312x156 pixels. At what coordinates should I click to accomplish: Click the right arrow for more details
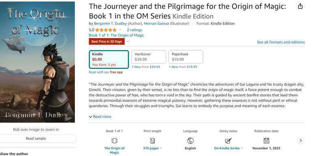point(301,141)
